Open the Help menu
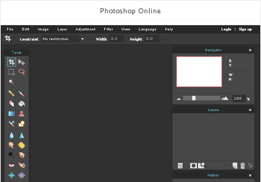Image resolution: width=261 pixels, height=182 pixels. point(169,29)
